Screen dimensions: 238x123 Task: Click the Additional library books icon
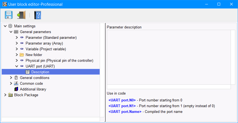click(x=16, y=89)
